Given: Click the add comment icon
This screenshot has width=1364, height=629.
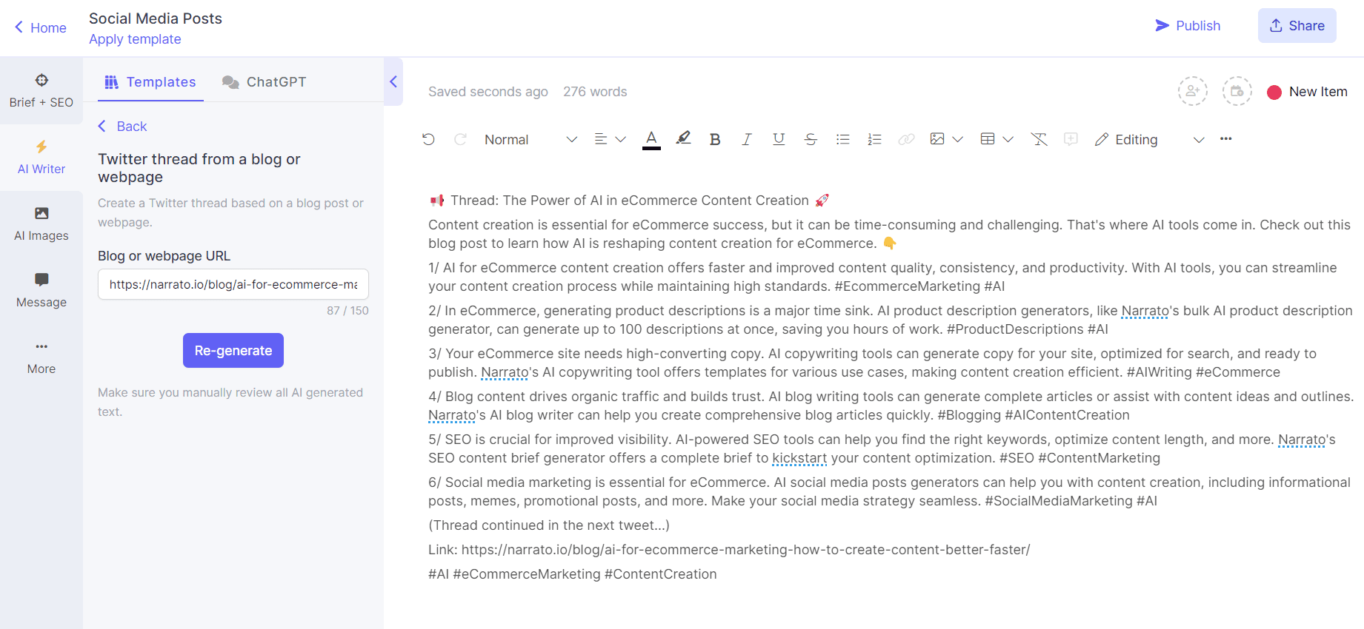Looking at the screenshot, I should (x=1071, y=139).
